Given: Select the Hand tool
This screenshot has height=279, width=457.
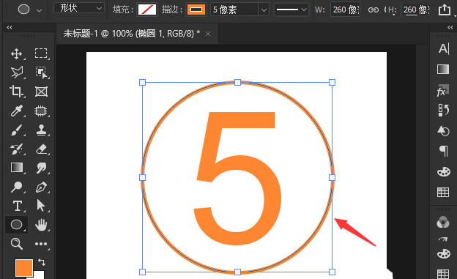Looking at the screenshot, I should 41,225.
